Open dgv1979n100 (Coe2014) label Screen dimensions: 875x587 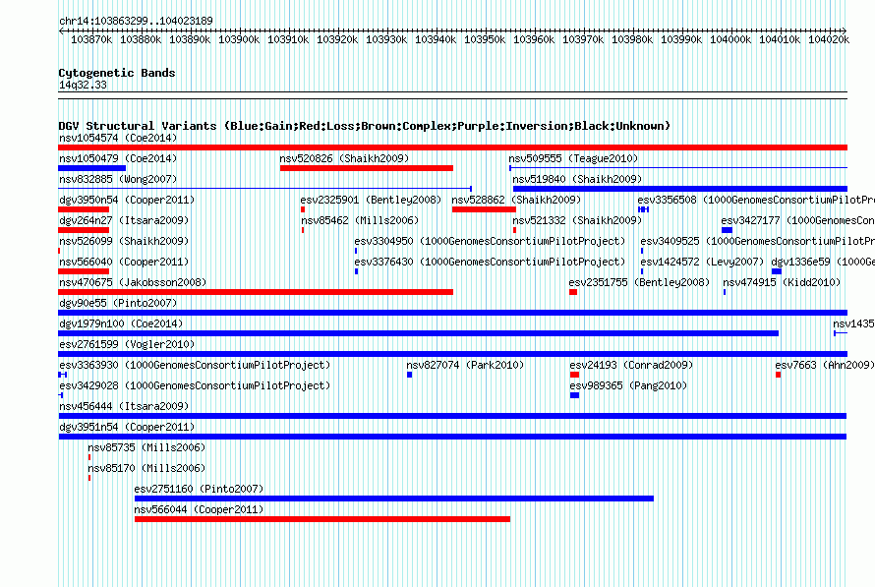click(x=121, y=323)
